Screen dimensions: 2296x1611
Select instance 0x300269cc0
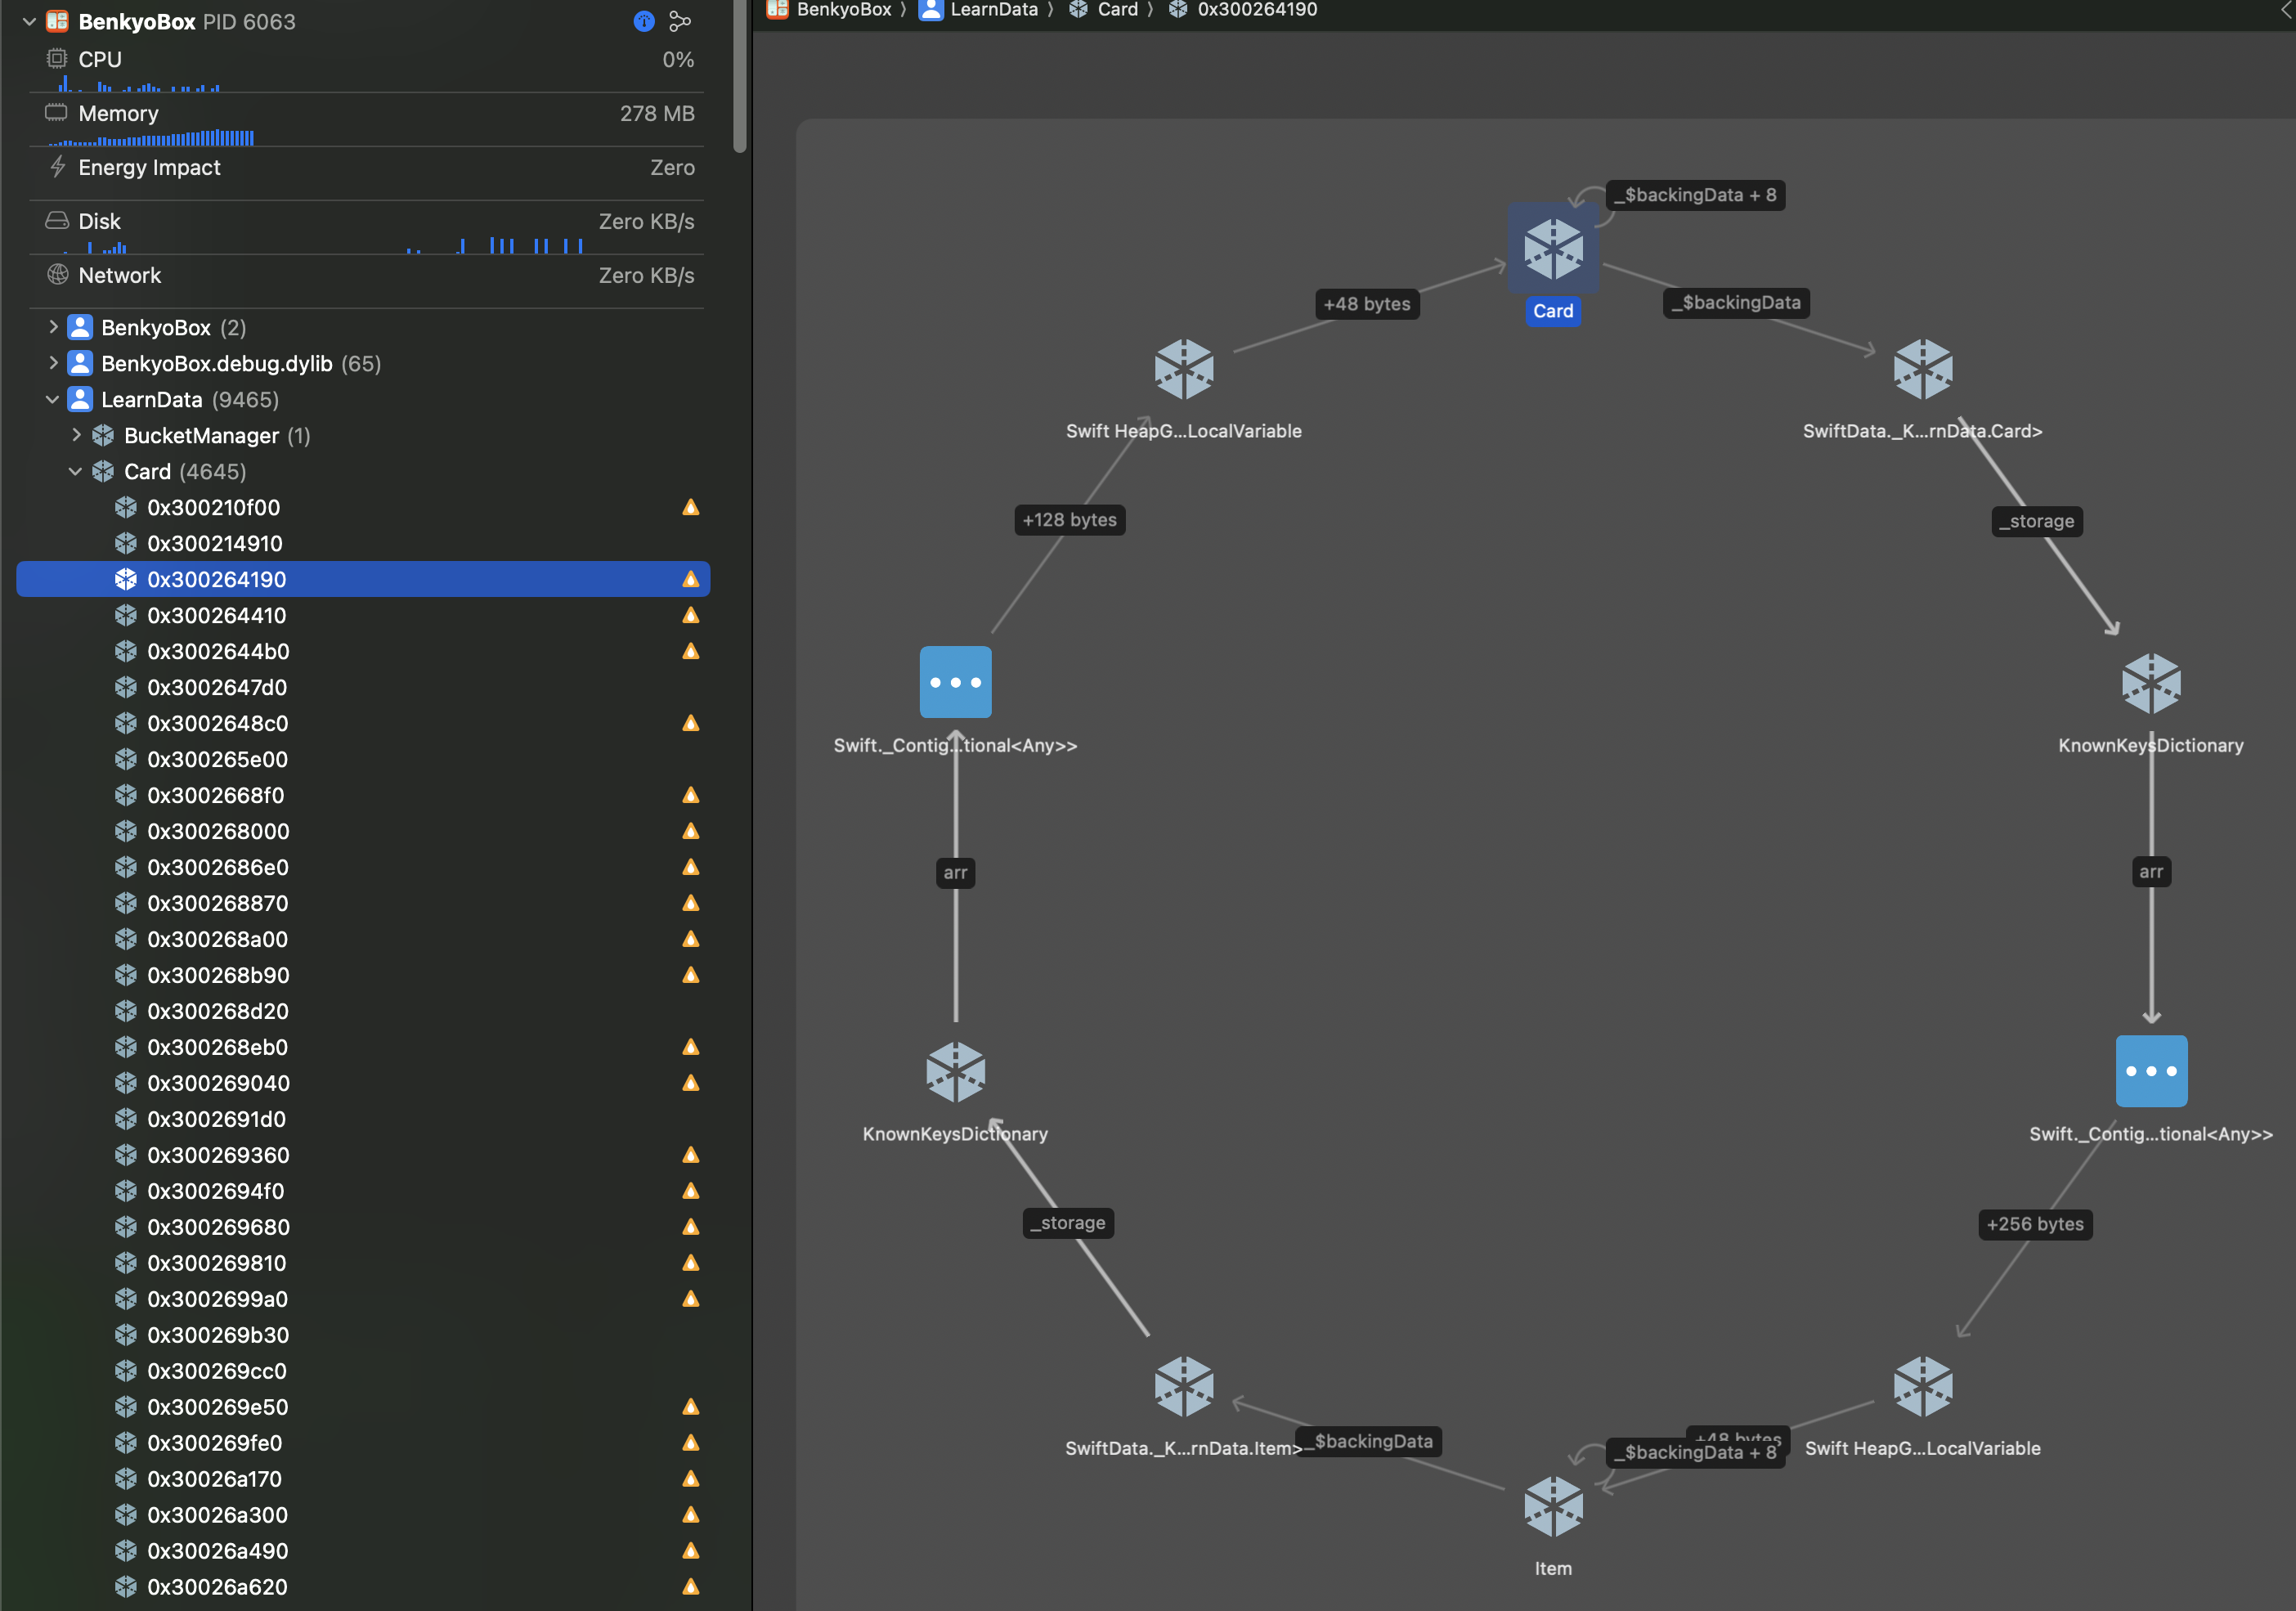coord(363,1371)
